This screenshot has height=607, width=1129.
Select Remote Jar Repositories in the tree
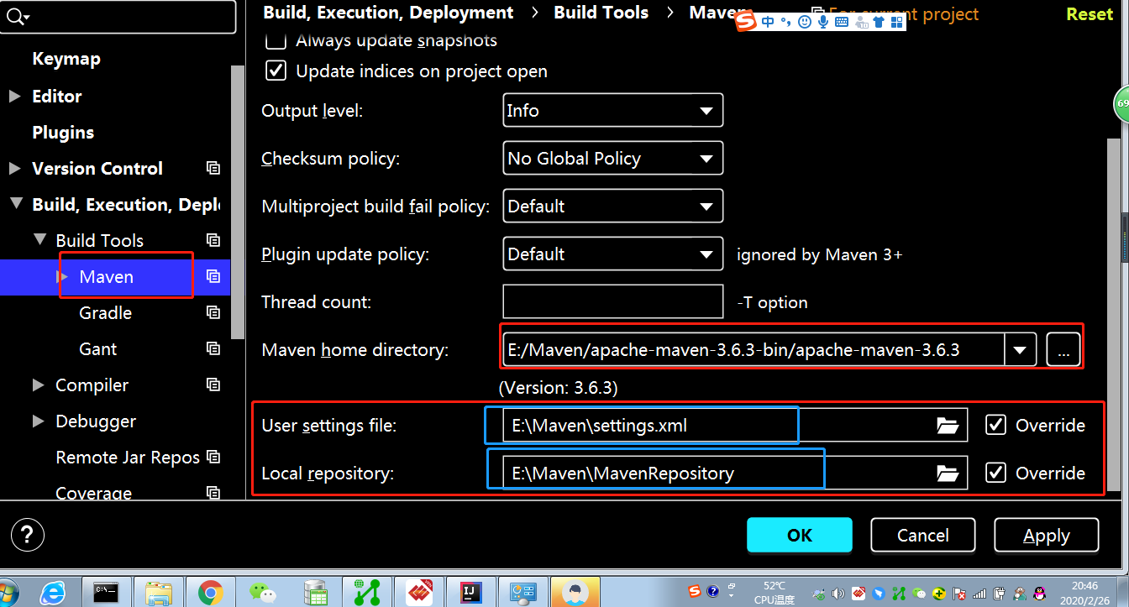(x=128, y=458)
